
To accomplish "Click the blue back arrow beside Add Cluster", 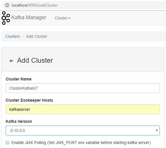I will point(11,61).
